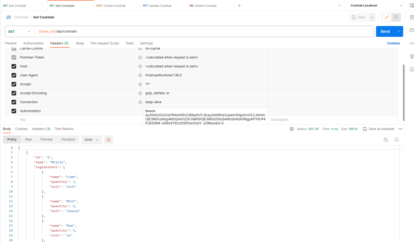
Task: Search the response body with magnifier icon
Action: pos(397,140)
